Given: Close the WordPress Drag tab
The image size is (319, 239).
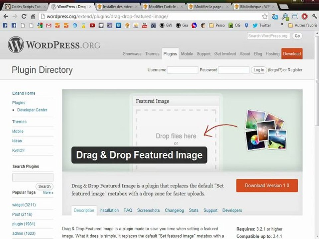Looking at the screenshot, I should [90, 7].
